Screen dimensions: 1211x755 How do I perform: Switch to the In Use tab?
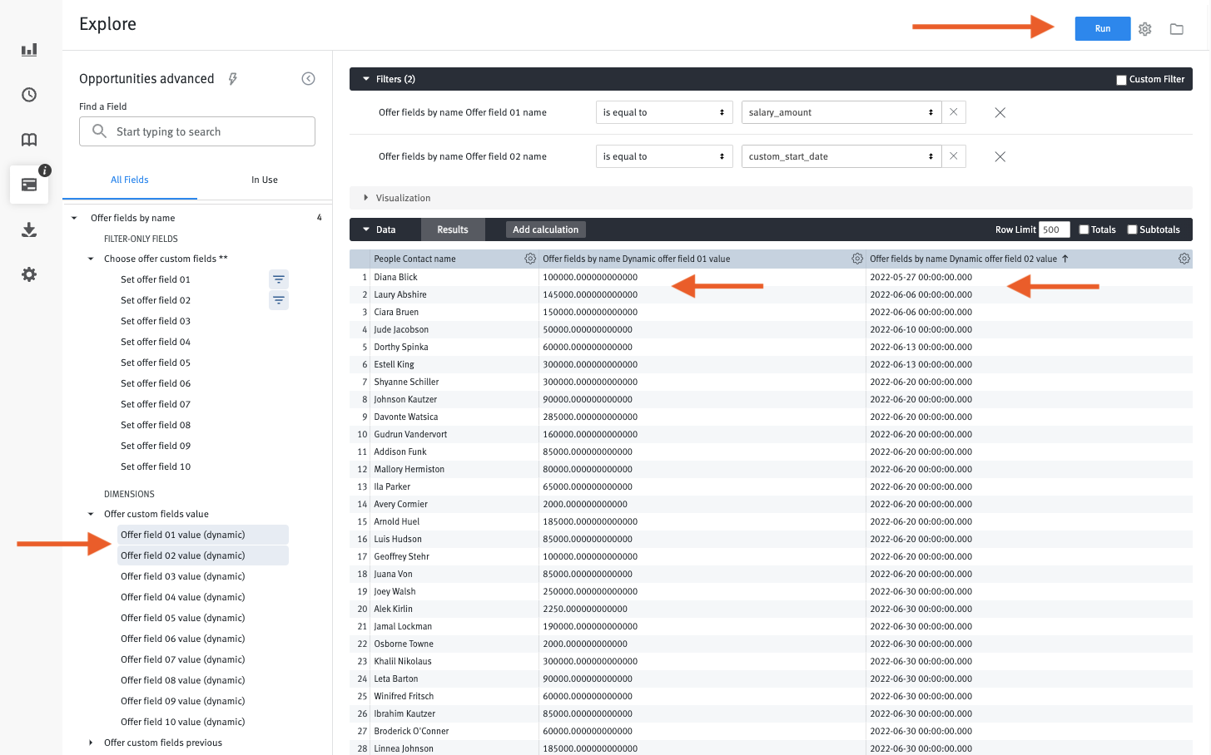(265, 180)
